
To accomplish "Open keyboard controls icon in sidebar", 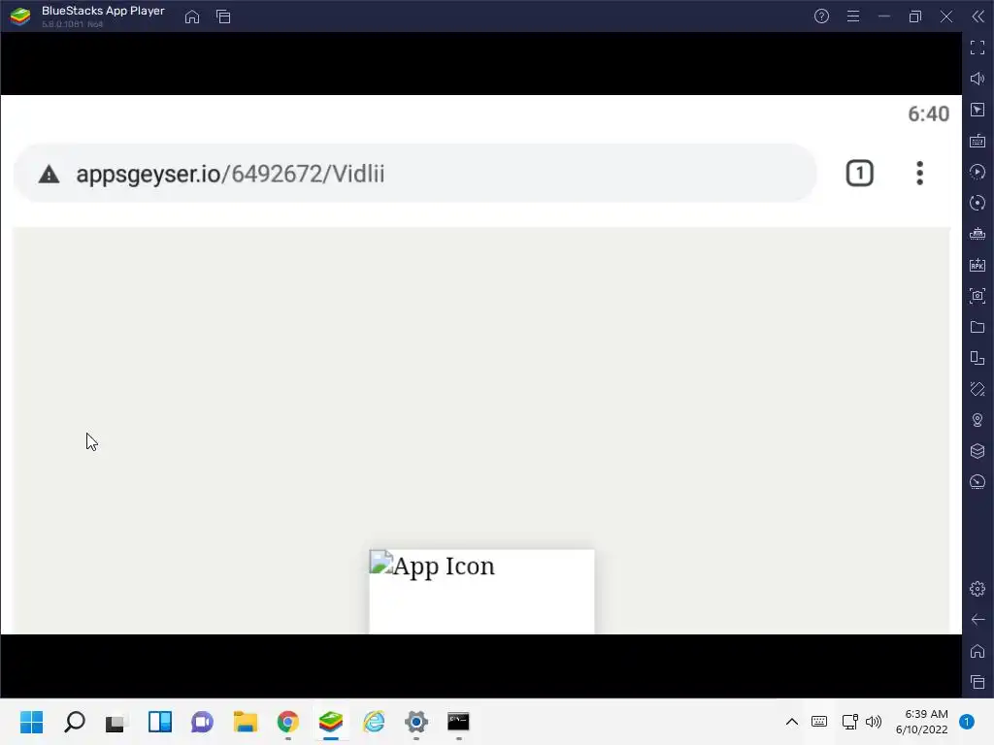I will (977, 141).
